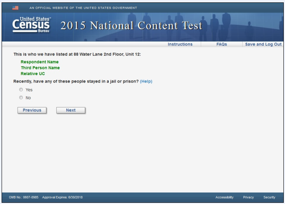Select the No radio button

[x=21, y=97]
